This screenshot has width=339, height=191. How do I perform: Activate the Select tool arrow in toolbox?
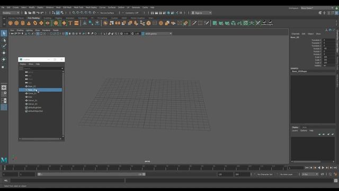(x=4, y=33)
